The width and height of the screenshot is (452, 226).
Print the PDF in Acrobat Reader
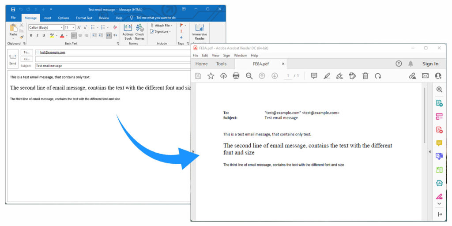point(236,76)
